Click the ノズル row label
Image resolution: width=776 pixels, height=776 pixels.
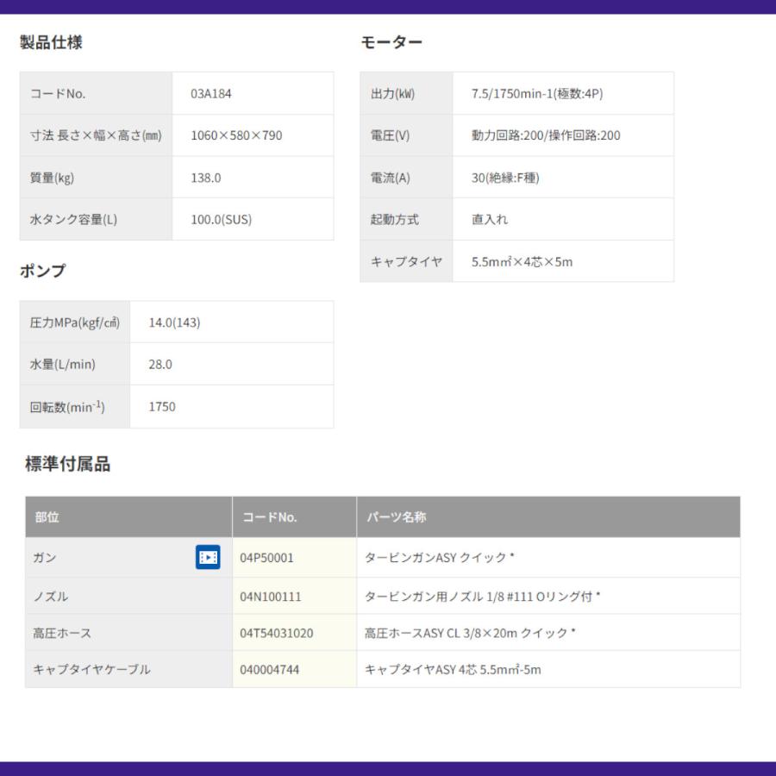pyautogui.click(x=51, y=597)
